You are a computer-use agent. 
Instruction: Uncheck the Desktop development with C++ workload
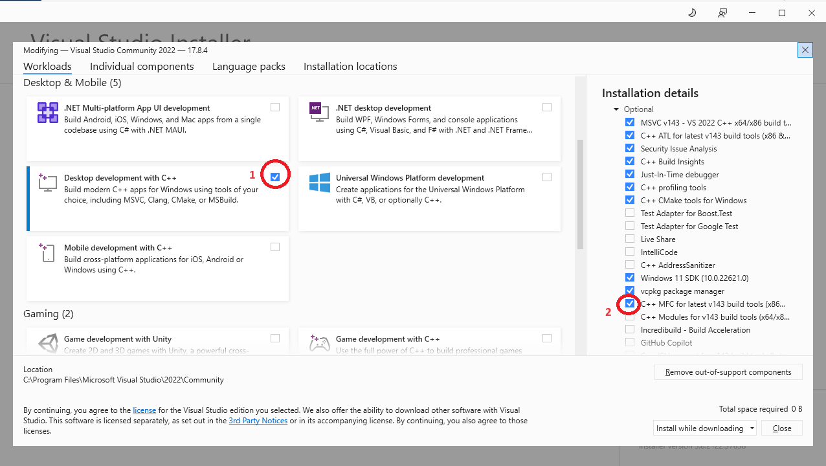click(x=275, y=177)
